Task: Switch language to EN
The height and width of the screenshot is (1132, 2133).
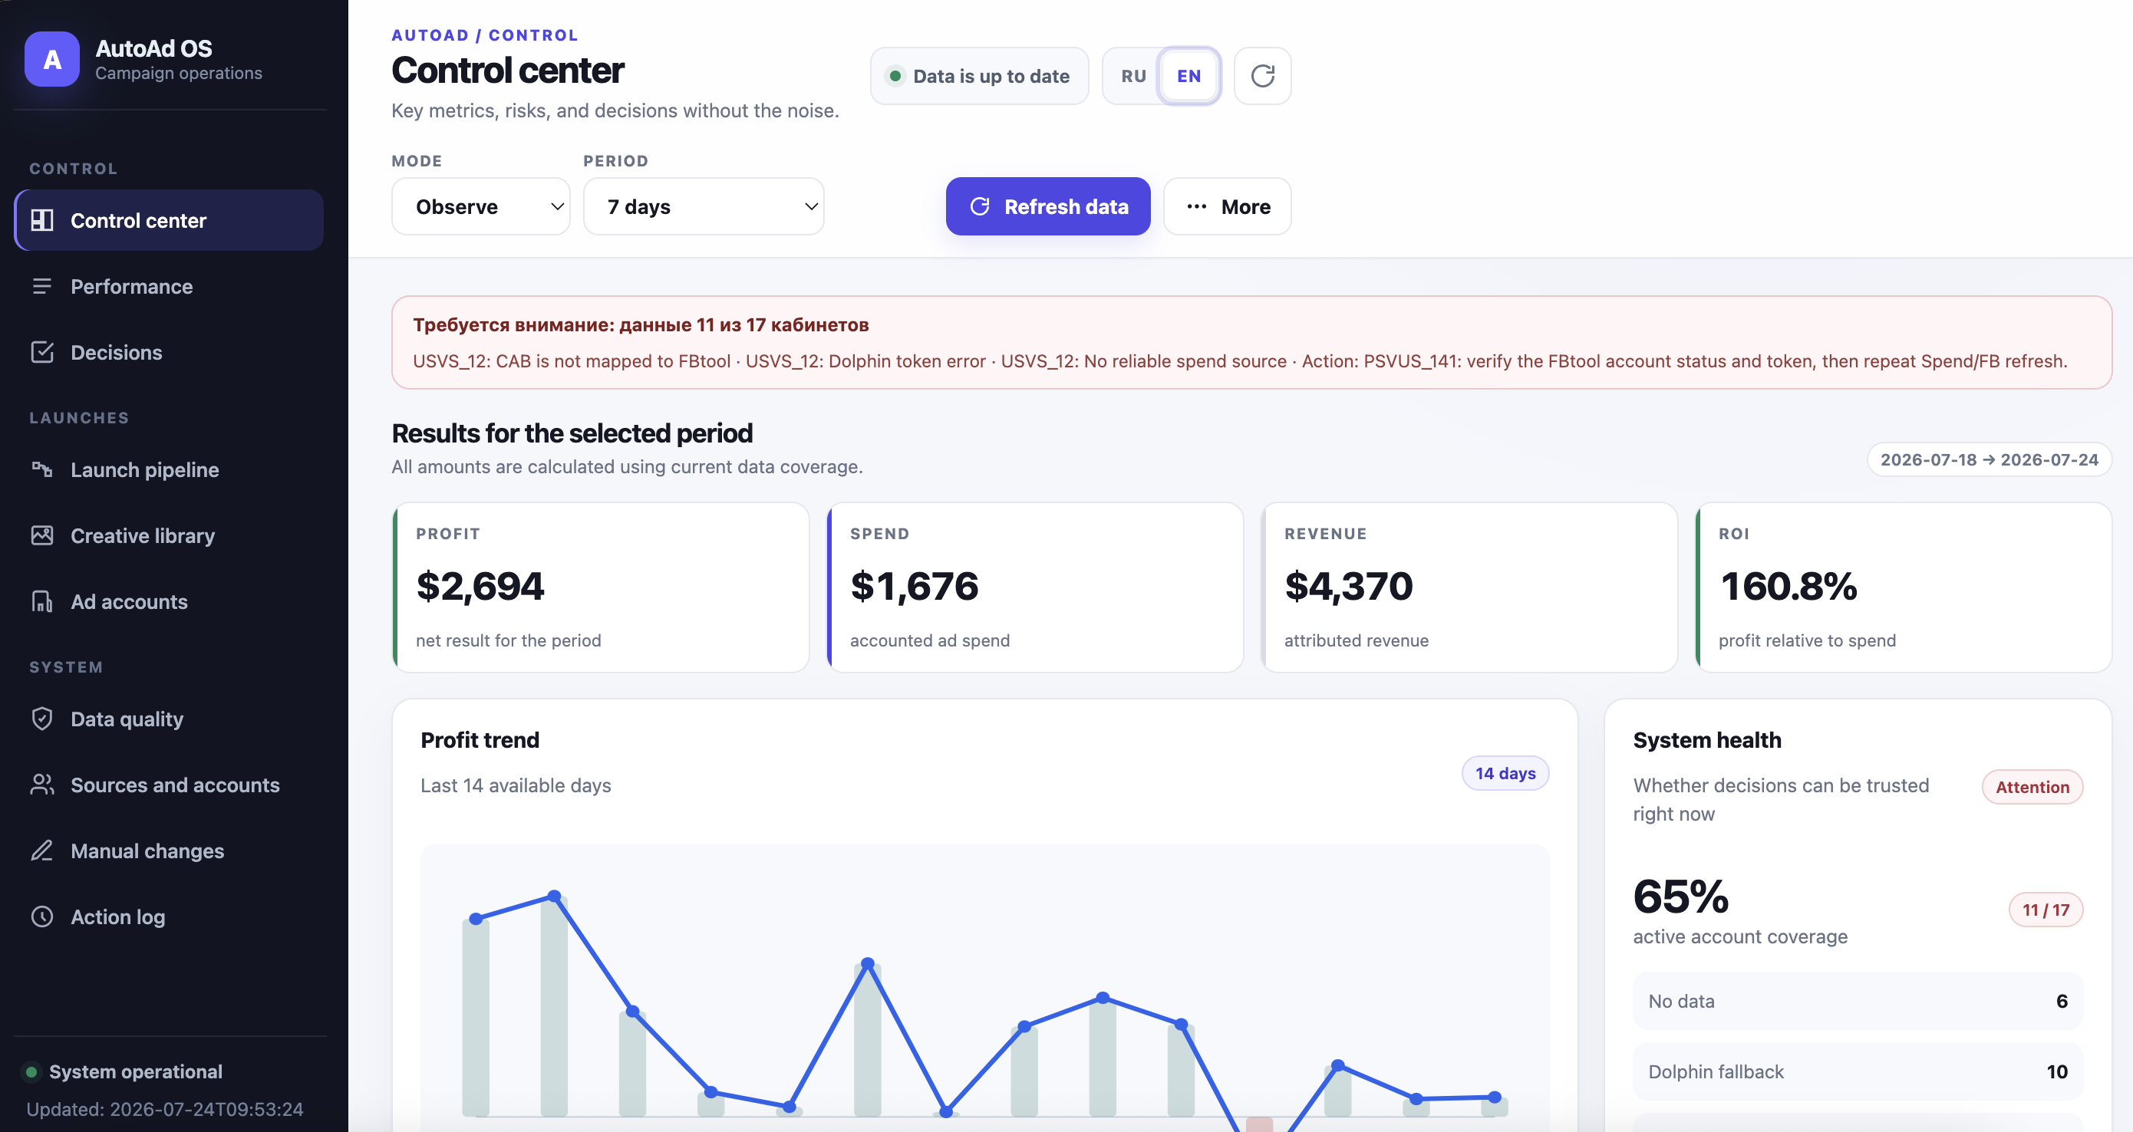Action: (1189, 76)
